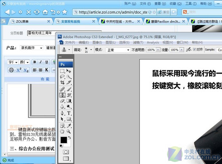
Task: Open Photoshop 图像(I) menu
Action: pyautogui.click(x=97, y=43)
